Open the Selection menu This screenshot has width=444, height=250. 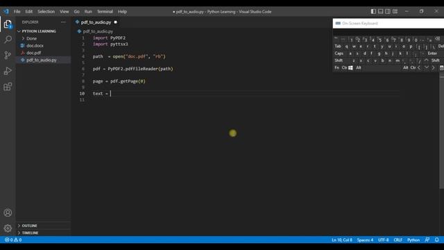[46, 12]
